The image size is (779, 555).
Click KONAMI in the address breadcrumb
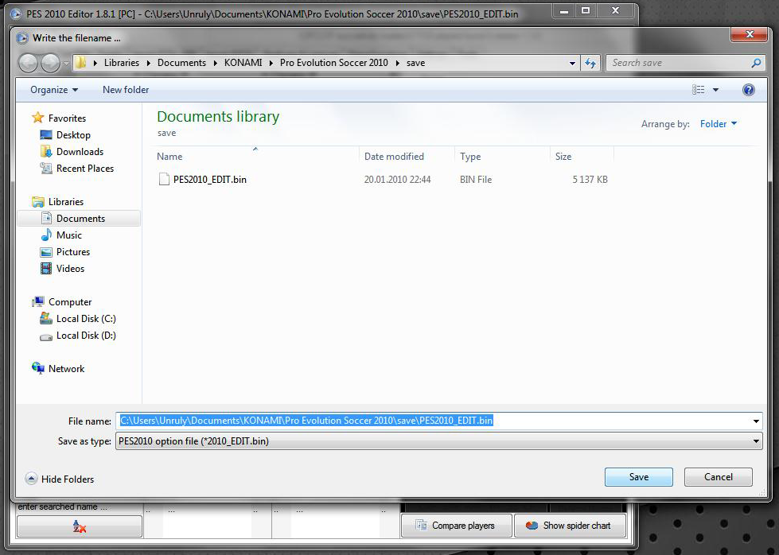coord(243,63)
